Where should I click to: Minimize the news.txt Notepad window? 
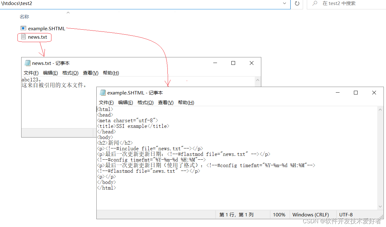click(215, 63)
